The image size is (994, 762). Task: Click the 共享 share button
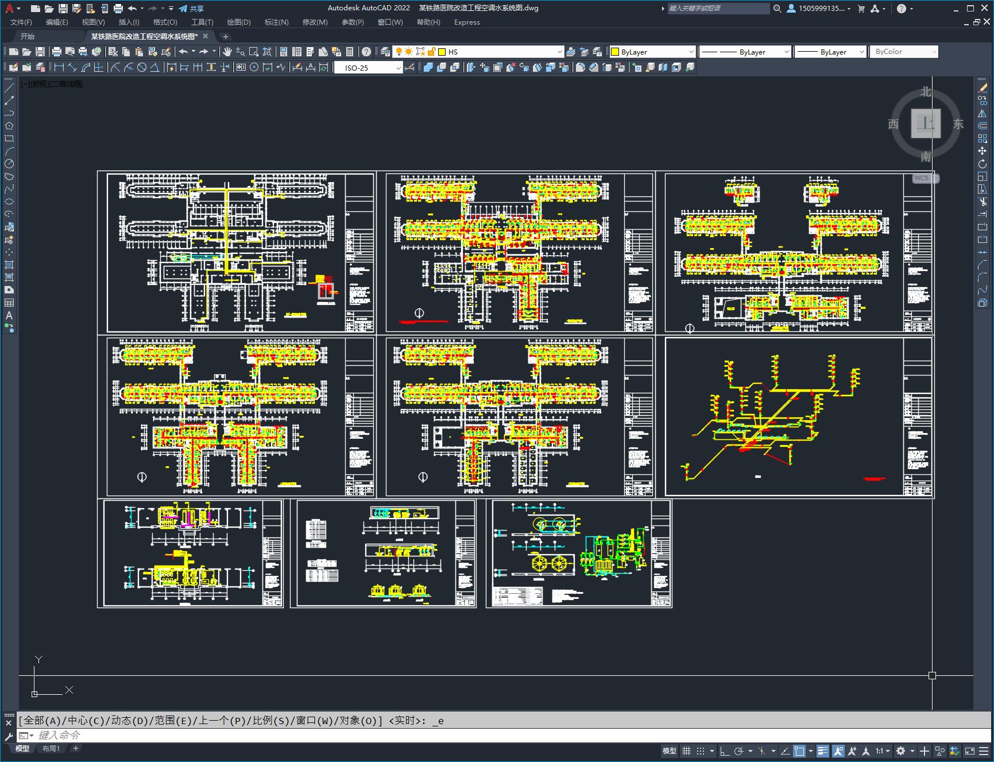click(x=191, y=8)
